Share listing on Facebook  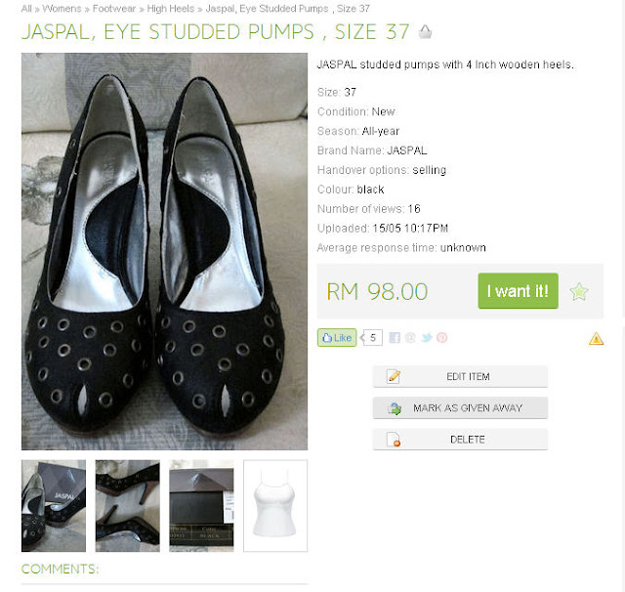395,338
